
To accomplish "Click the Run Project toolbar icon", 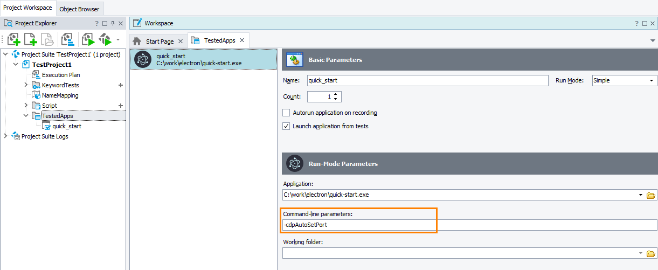I will (88, 39).
